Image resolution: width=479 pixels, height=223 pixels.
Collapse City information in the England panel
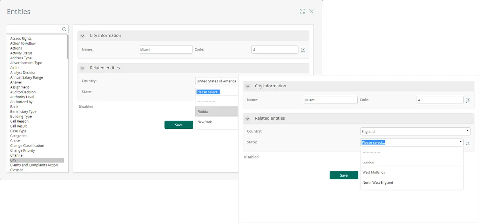[x=248, y=86]
